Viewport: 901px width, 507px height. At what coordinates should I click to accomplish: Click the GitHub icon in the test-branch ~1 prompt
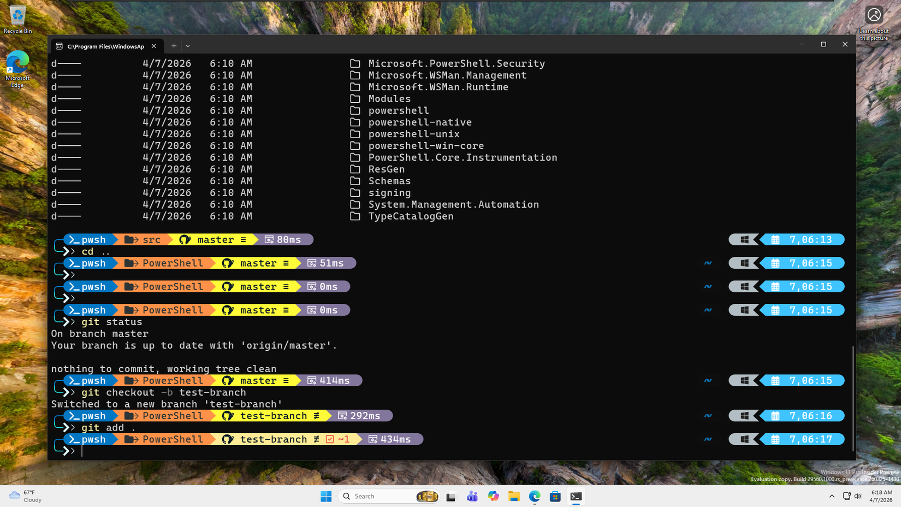click(228, 439)
